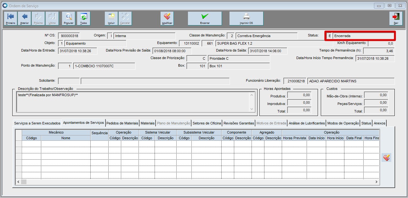This screenshot has width=408, height=198.
Task: Click the Peças/Serviços cost field
Action: click(x=376, y=103)
